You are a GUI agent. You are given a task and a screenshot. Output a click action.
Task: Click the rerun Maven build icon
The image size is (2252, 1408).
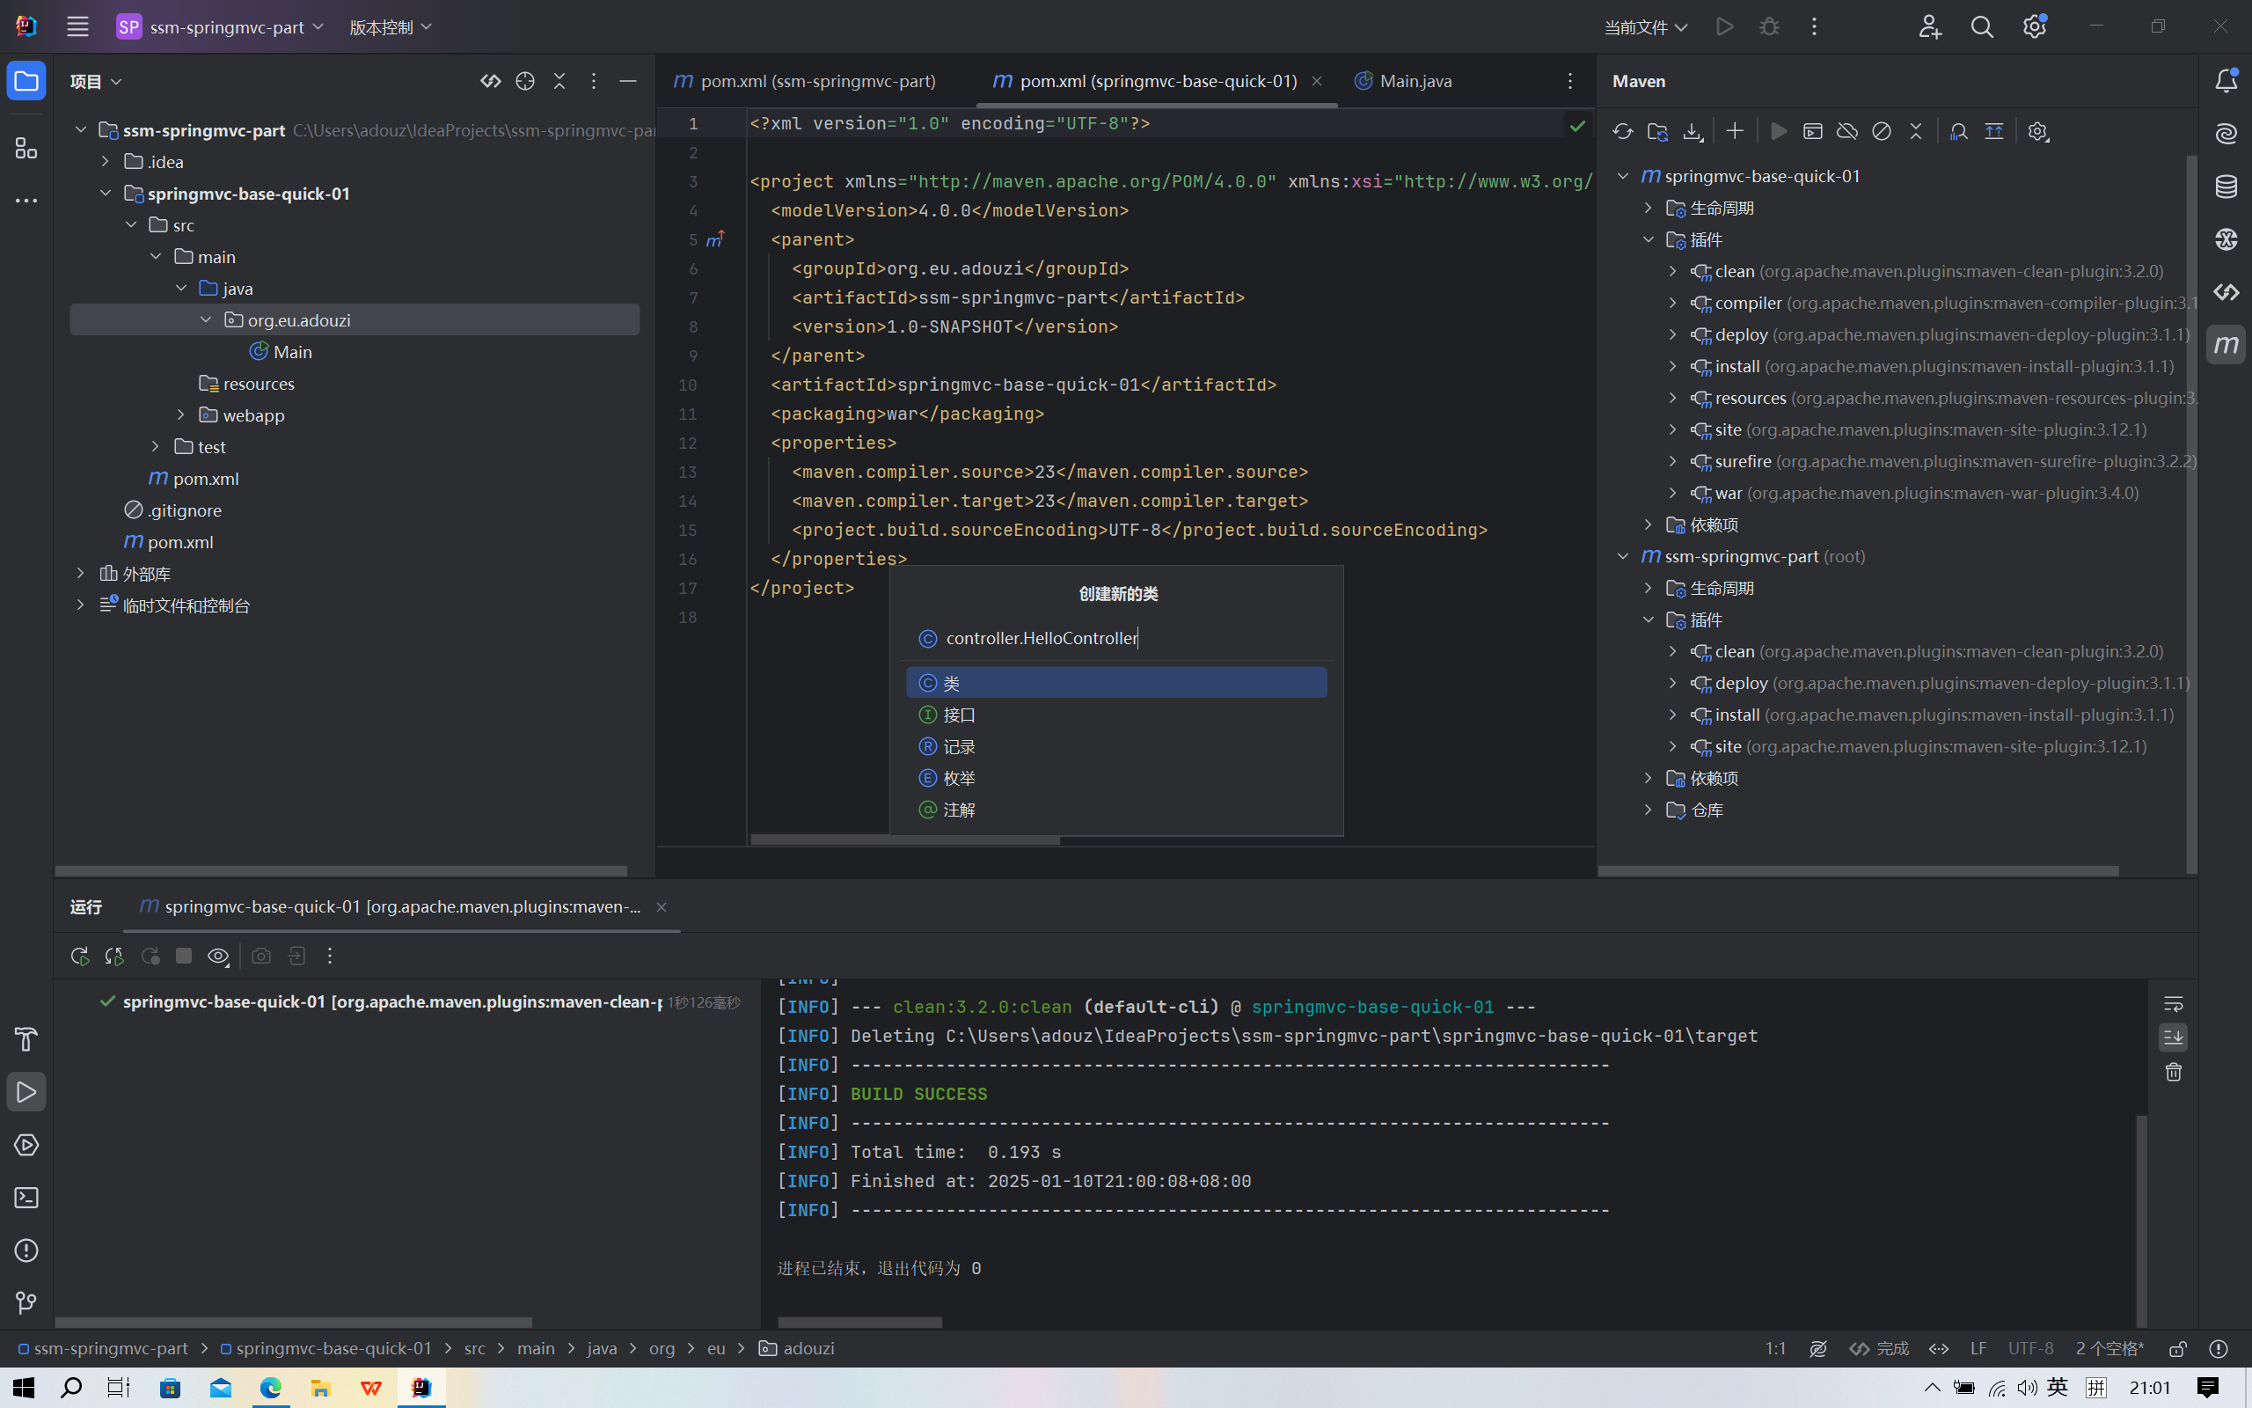pyautogui.click(x=79, y=956)
